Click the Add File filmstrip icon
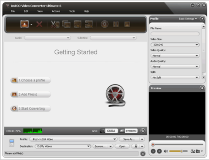 click(x=24, y=24)
